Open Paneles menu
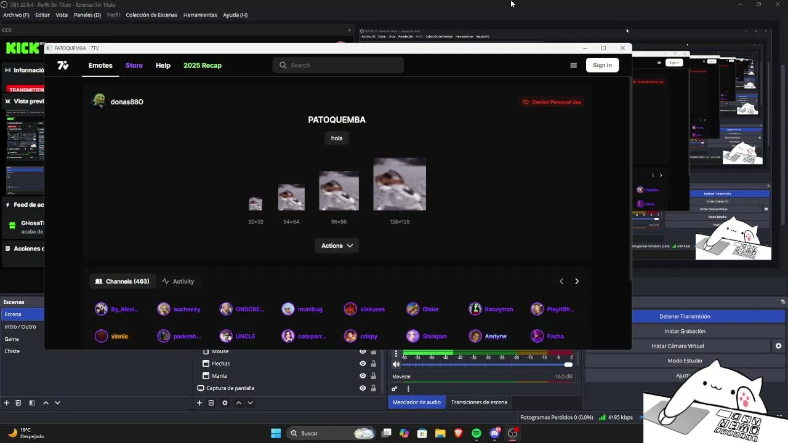 [x=87, y=15]
